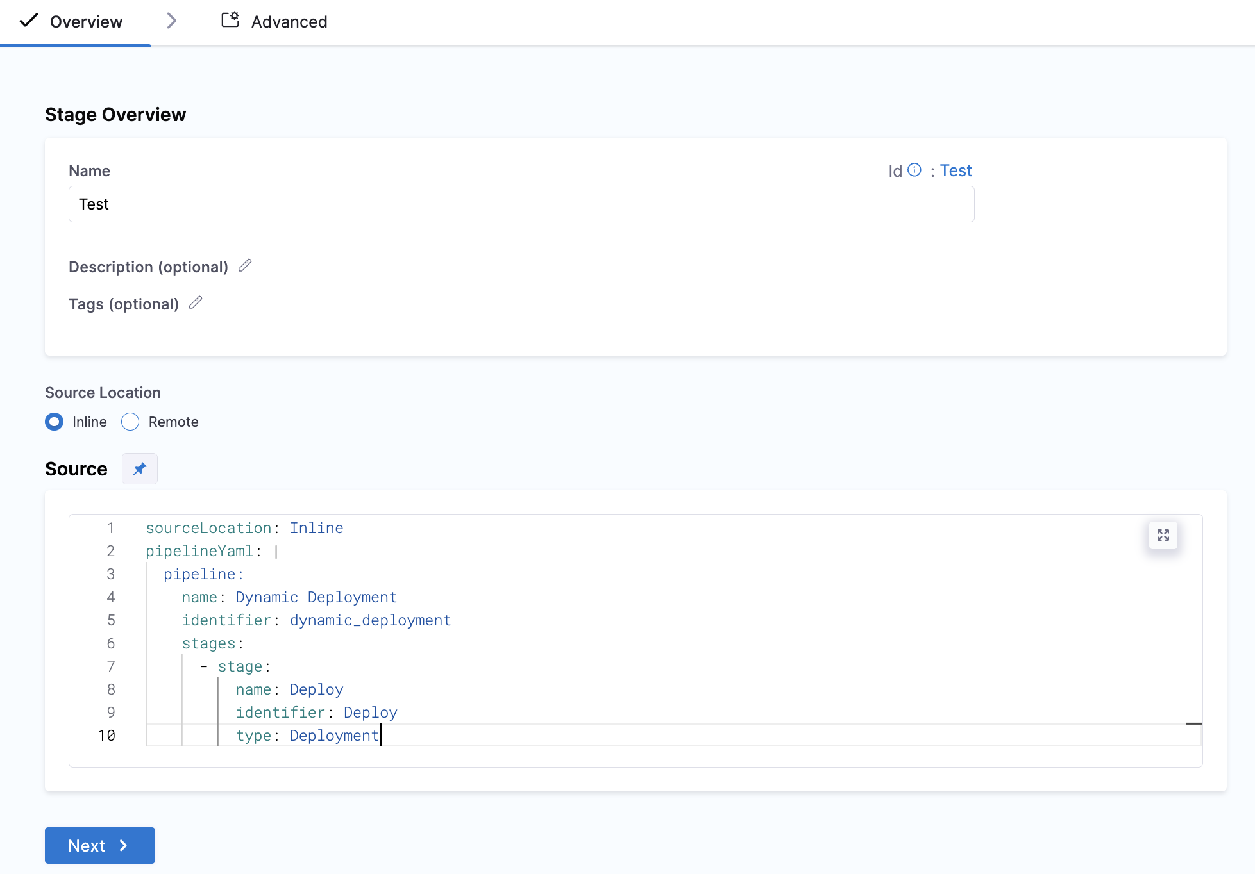Click the Source Location label
Viewport: 1255px width, 874px height.
click(x=103, y=393)
